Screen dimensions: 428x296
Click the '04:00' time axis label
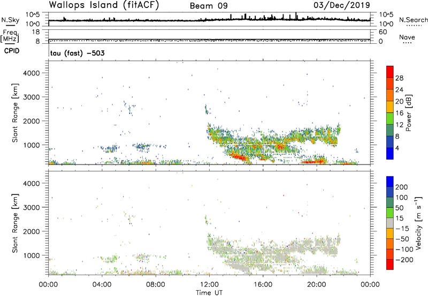coord(102,285)
